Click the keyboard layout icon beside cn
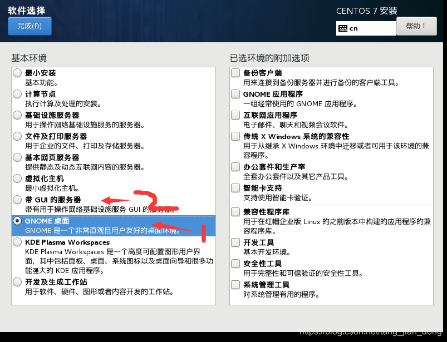This screenshot has width=447, height=342. point(343,28)
